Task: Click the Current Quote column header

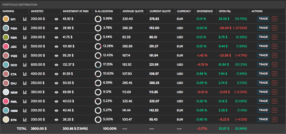Action: tap(160, 11)
